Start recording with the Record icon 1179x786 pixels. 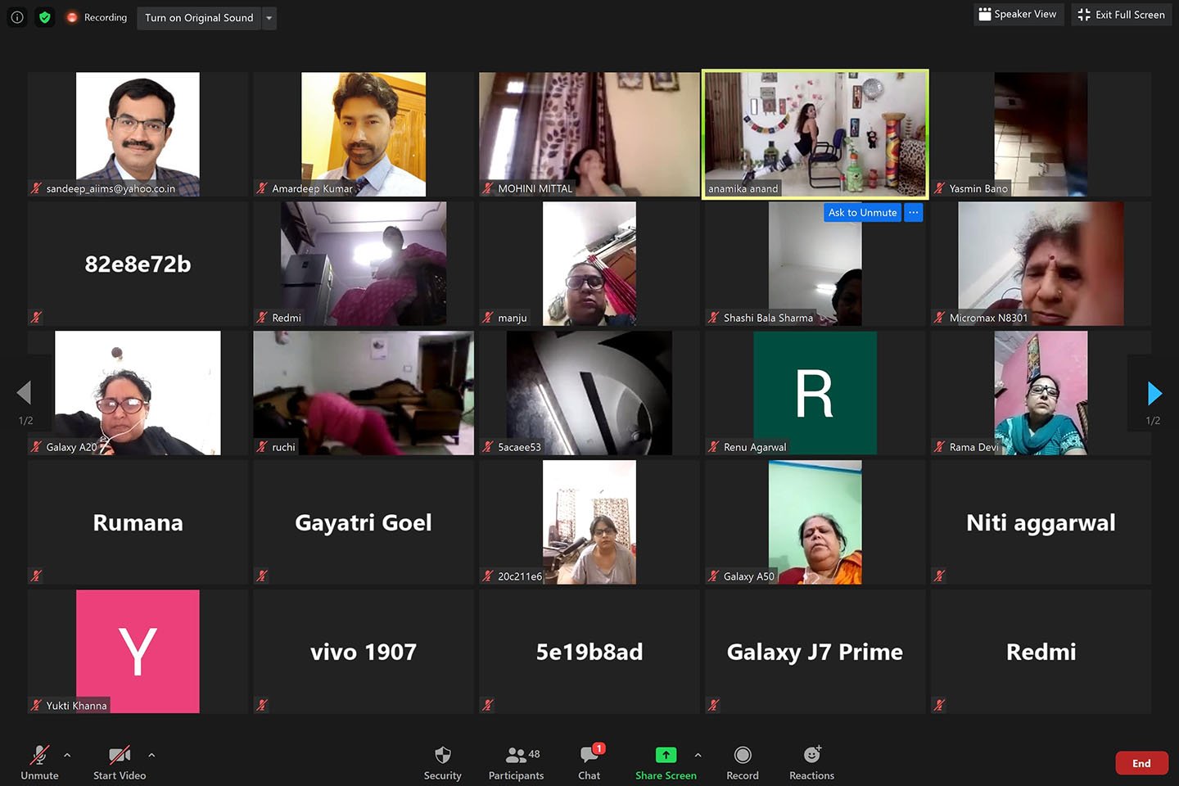point(742,755)
